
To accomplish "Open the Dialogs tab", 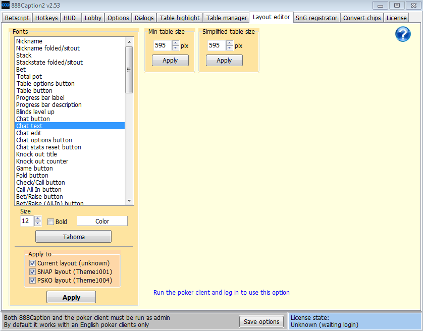I will coord(144,18).
